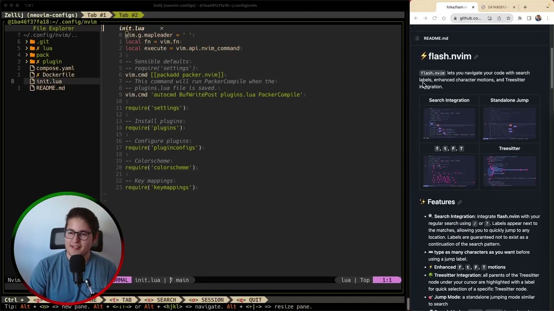Open the Search Integration screenshot thumbnail
This screenshot has height=311, width=554.
click(449, 123)
